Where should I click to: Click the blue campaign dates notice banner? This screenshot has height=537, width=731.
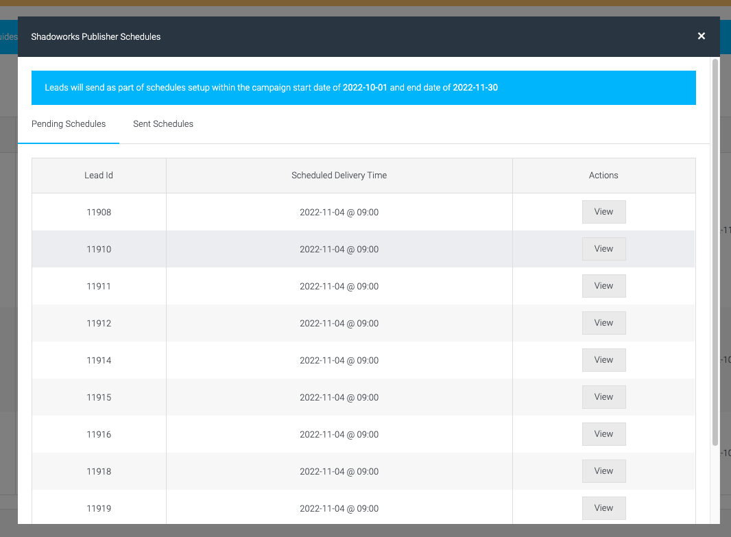point(363,88)
